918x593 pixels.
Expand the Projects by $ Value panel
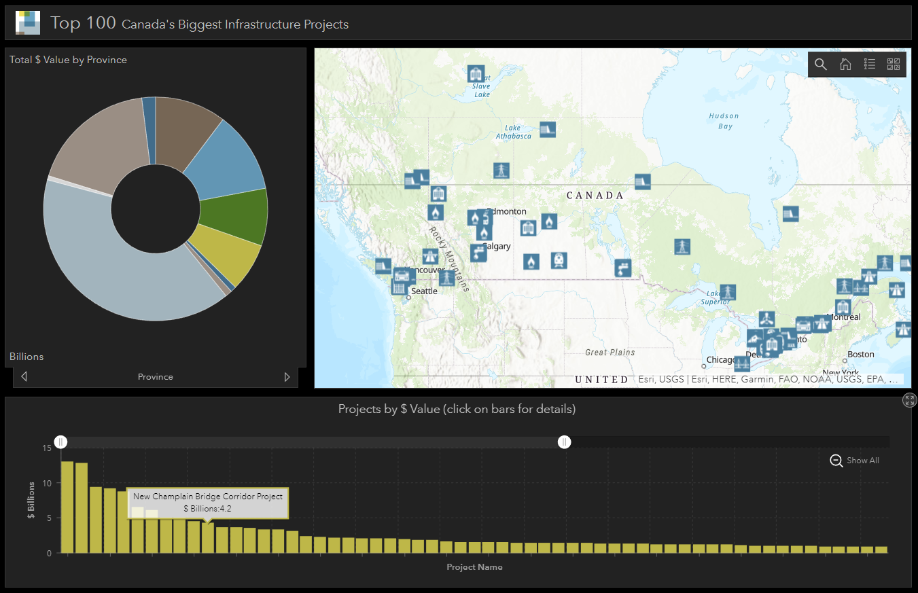tap(909, 400)
